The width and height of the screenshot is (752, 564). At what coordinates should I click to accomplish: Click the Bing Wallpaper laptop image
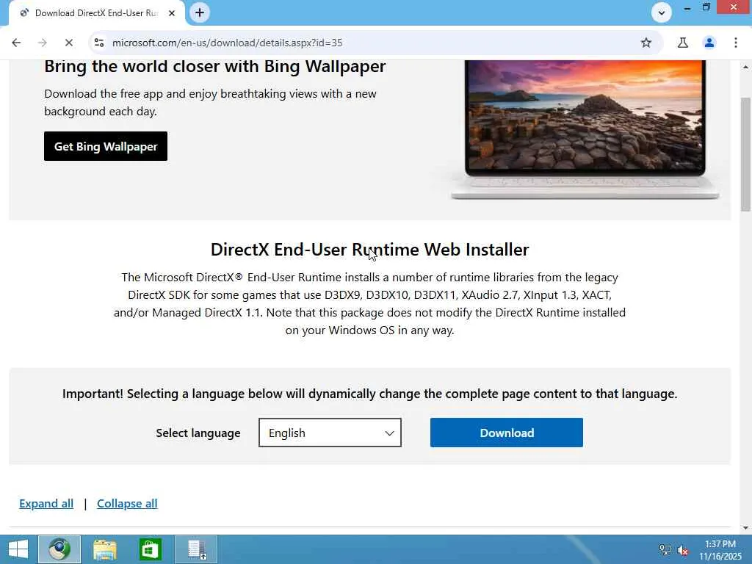585,129
